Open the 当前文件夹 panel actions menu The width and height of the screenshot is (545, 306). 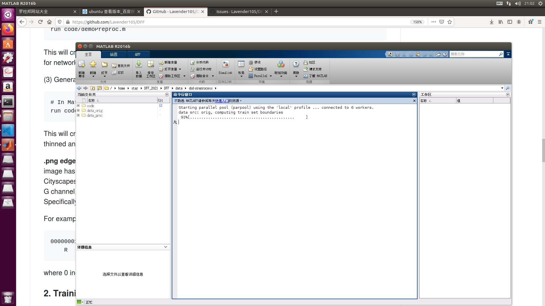tap(167, 95)
